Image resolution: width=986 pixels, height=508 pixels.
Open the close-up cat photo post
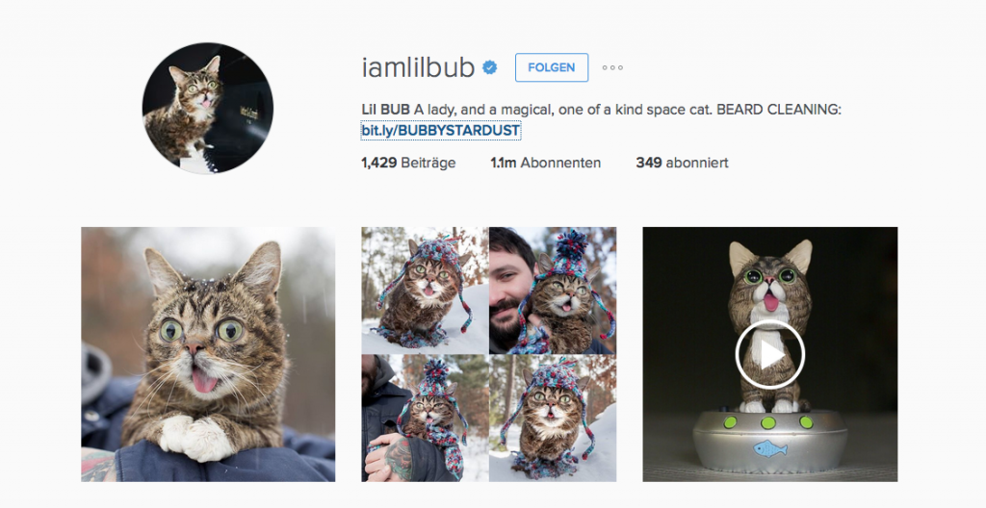coord(208,355)
